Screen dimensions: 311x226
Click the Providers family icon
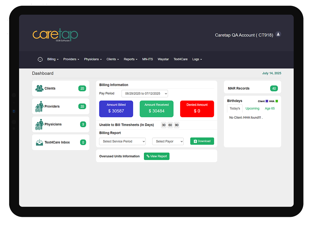(x=39, y=107)
